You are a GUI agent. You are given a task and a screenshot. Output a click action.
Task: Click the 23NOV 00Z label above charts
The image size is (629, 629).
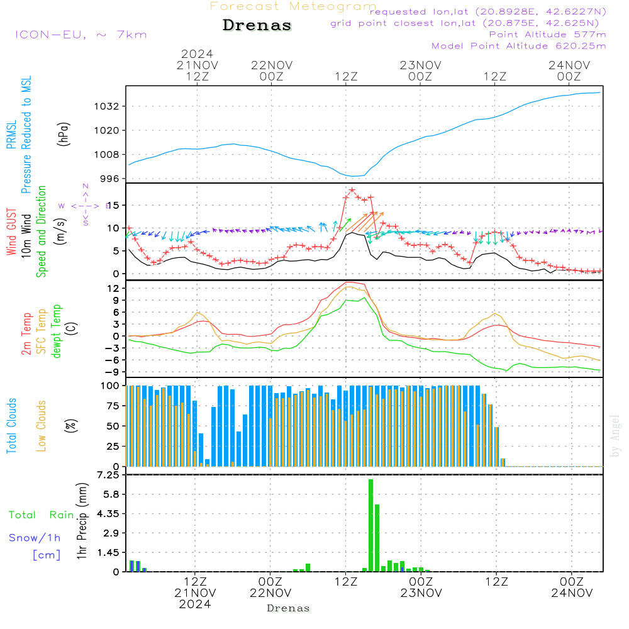(x=420, y=70)
